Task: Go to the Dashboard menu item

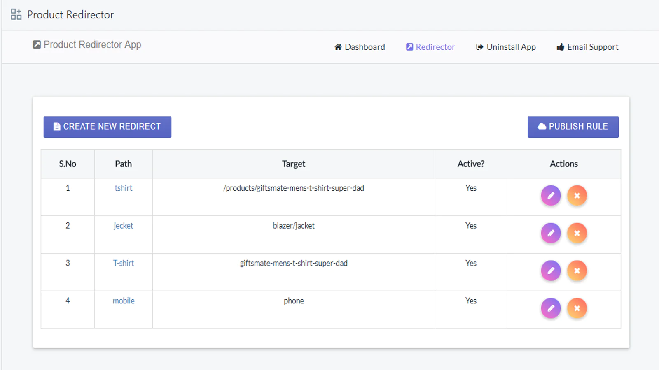Action: pyautogui.click(x=360, y=47)
